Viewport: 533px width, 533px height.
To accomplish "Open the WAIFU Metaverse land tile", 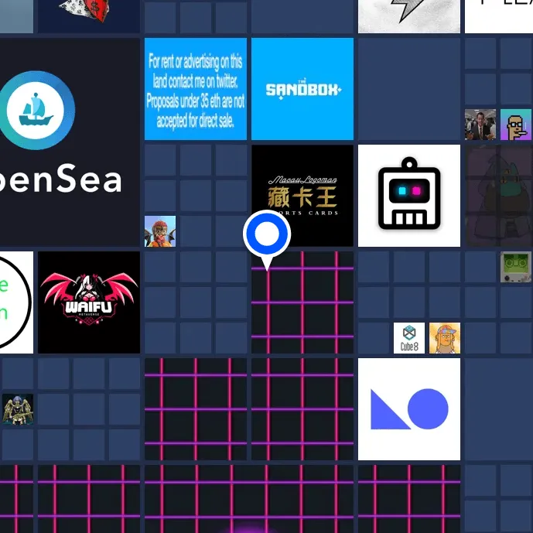I will pyautogui.click(x=89, y=302).
